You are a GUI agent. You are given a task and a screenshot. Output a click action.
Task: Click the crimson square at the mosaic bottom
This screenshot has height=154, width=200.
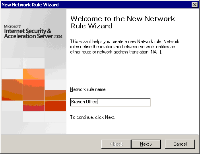coord(34,106)
